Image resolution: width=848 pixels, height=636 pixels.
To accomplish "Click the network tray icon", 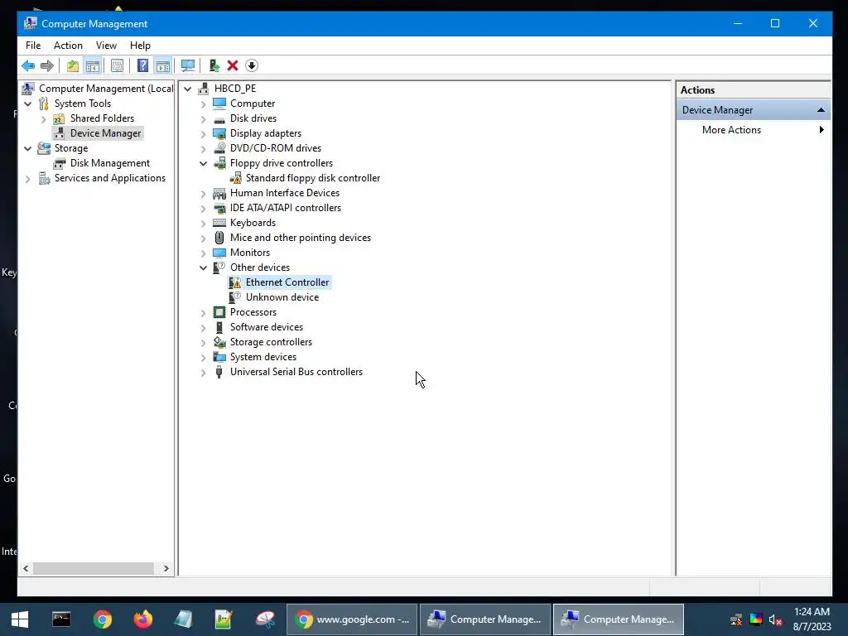I will [x=736, y=619].
